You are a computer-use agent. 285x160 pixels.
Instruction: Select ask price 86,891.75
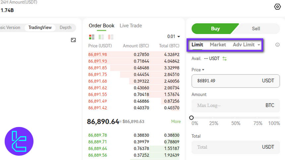(x=98, y=75)
